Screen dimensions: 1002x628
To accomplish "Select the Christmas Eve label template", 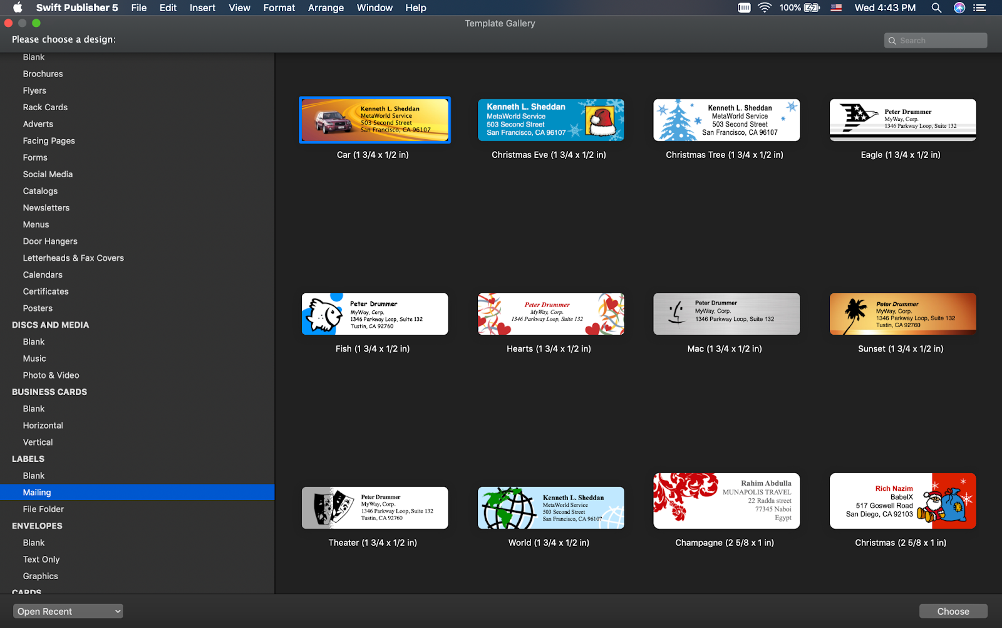I will click(550, 120).
